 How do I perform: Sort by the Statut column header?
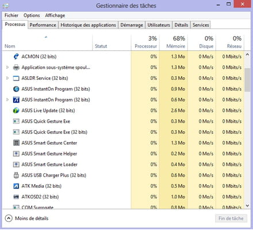click(x=112, y=42)
